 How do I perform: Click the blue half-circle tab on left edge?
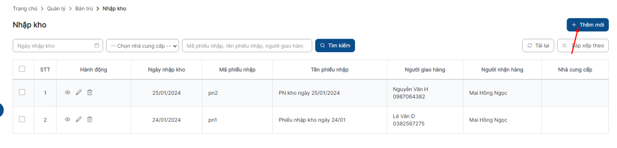point(2,110)
